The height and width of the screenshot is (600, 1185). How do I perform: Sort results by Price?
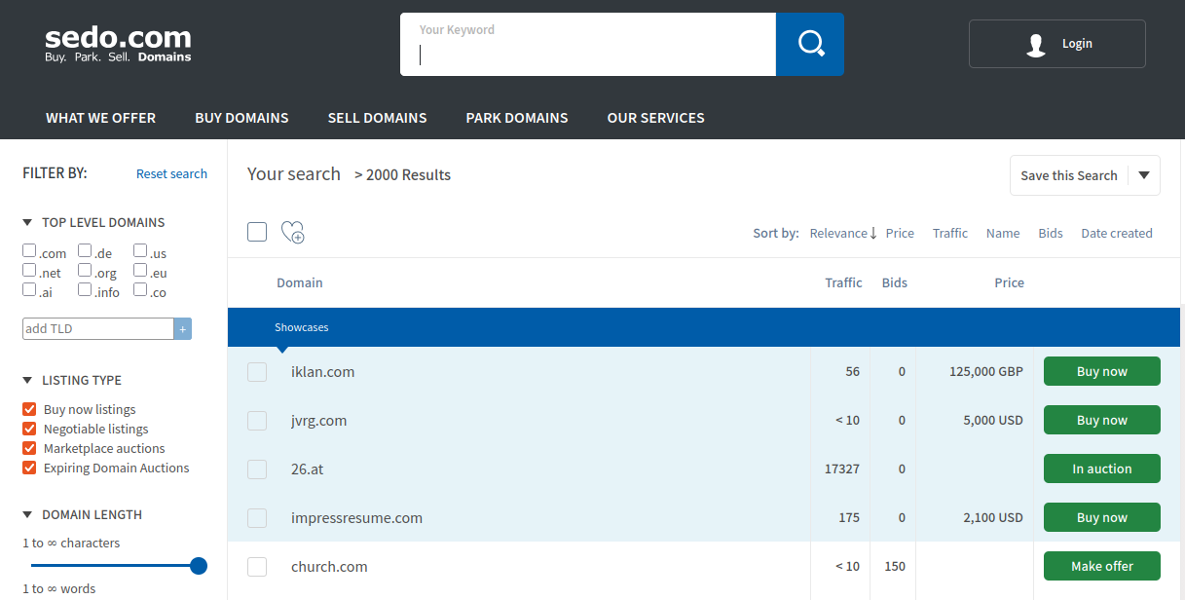[x=900, y=233]
